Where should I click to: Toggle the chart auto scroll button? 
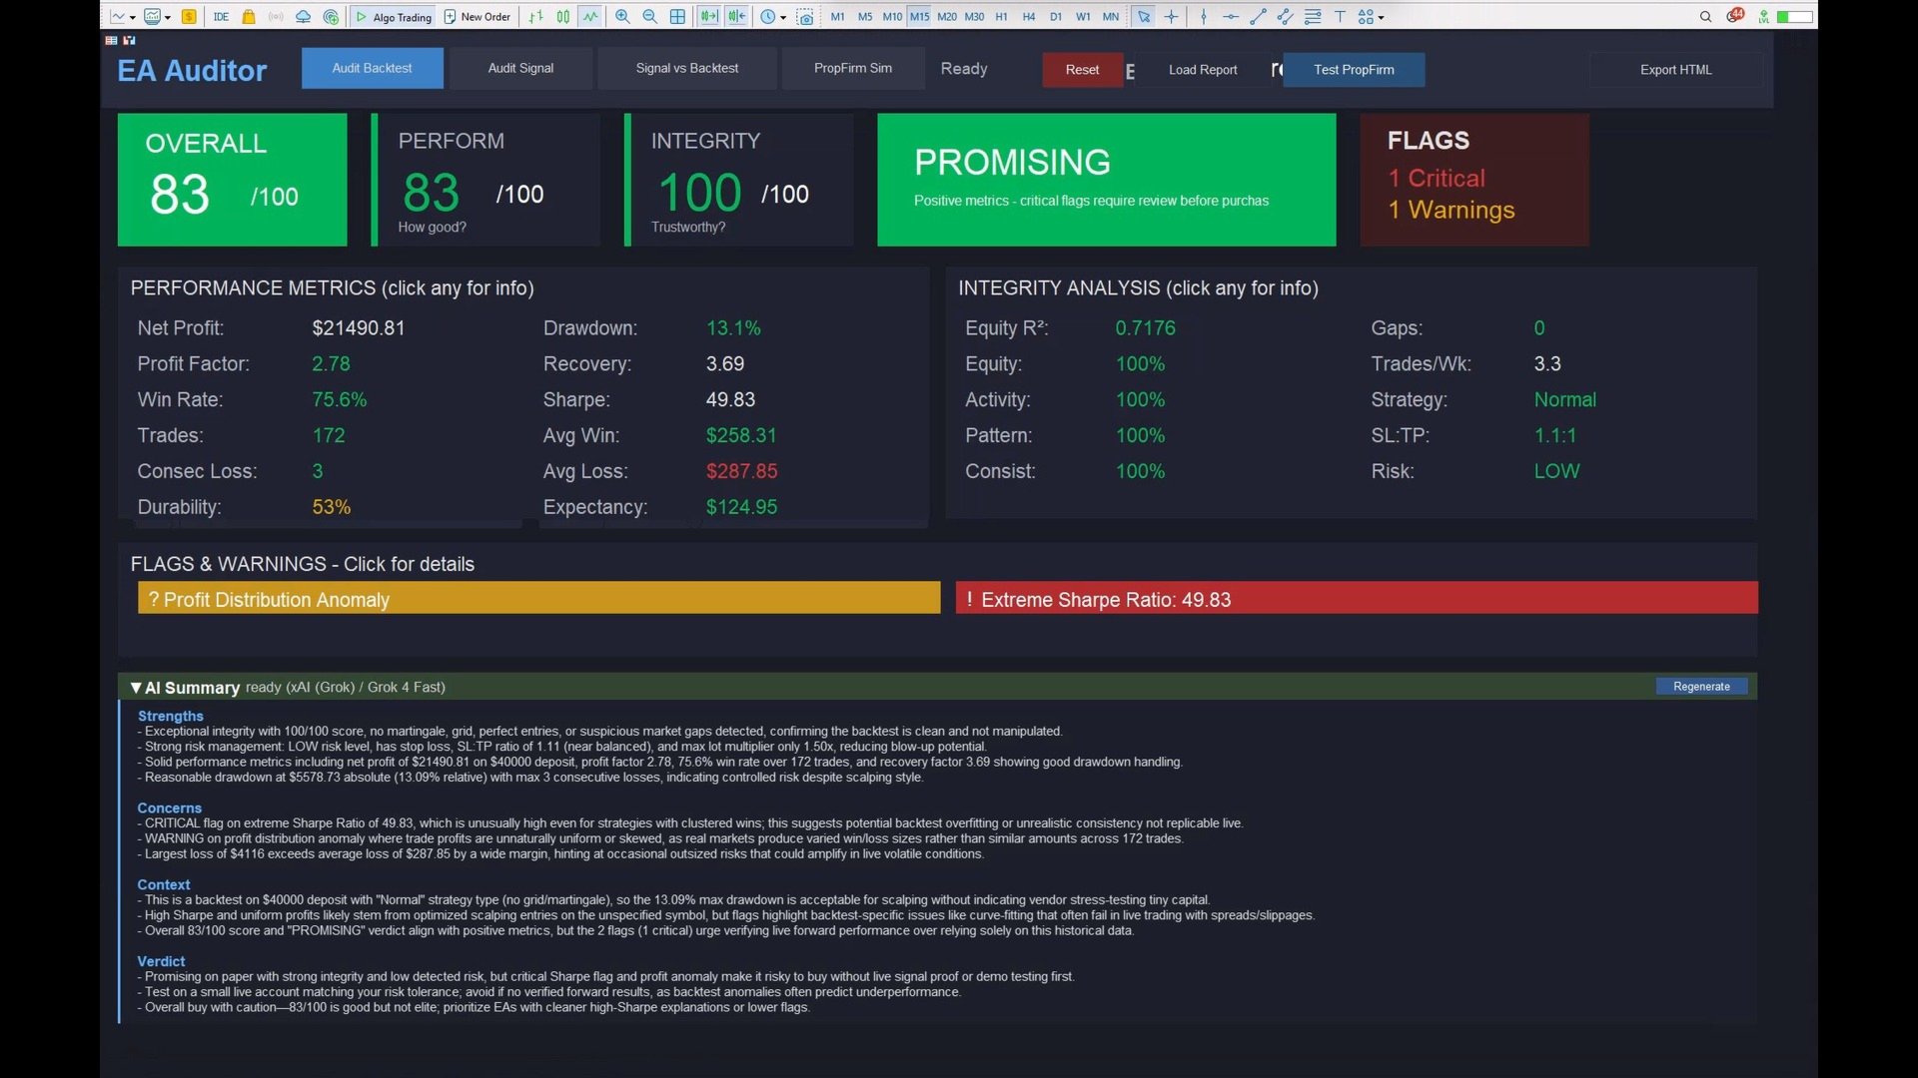708,16
